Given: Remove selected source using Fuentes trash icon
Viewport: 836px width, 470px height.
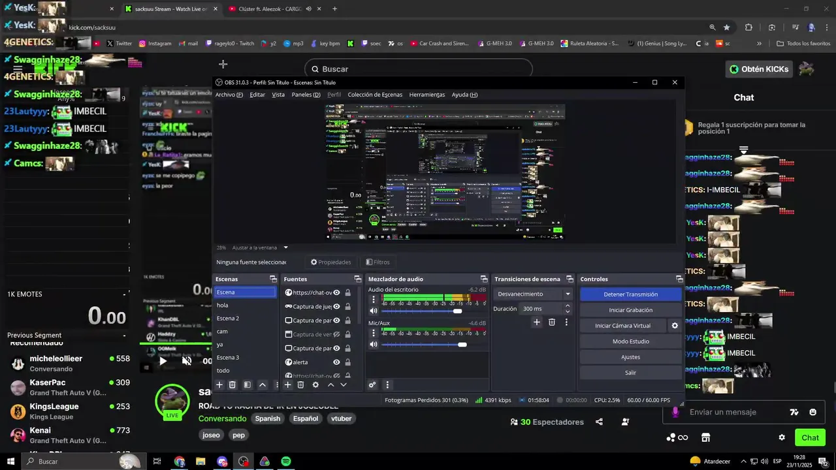Looking at the screenshot, I should click(300, 385).
